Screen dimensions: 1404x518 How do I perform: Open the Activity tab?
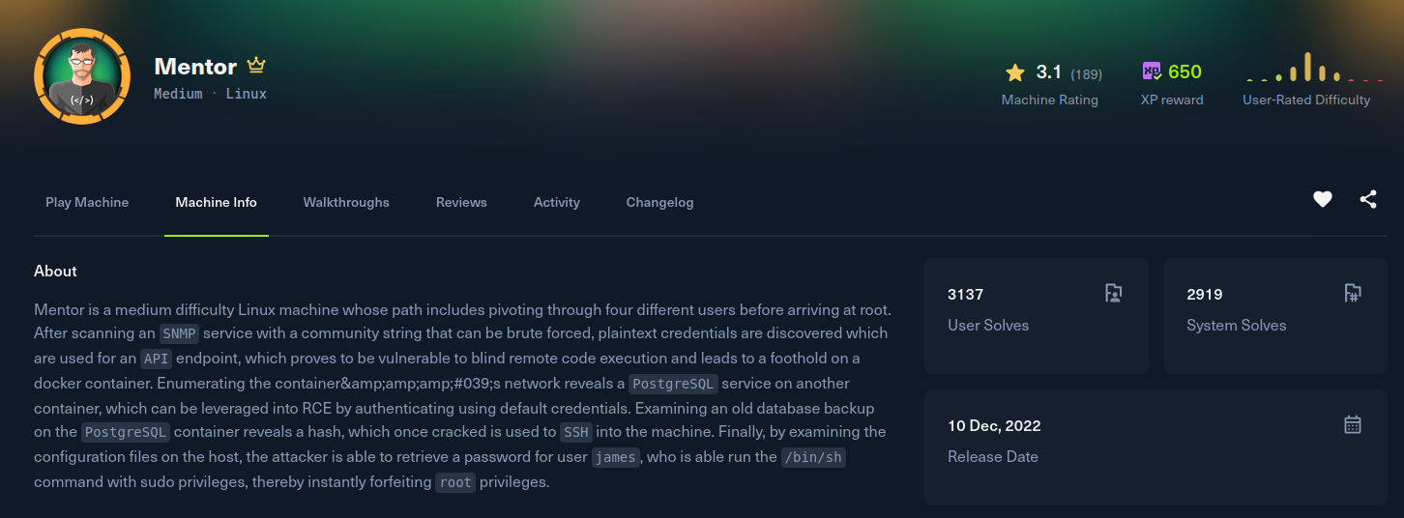point(557,202)
